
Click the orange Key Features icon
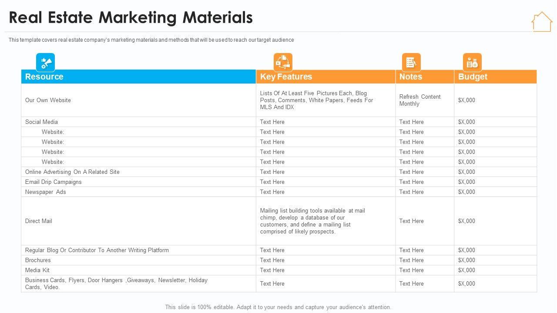(x=283, y=62)
